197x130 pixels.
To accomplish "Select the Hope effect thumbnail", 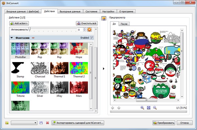I will click(79, 51).
